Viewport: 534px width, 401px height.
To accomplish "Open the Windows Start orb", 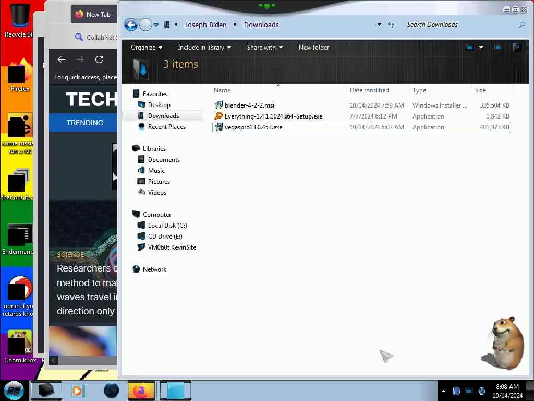I will 14,391.
